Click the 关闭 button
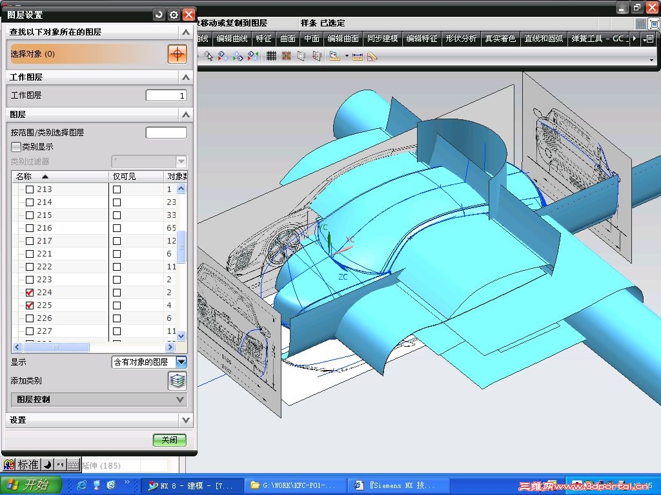The width and height of the screenshot is (661, 495). [x=169, y=440]
